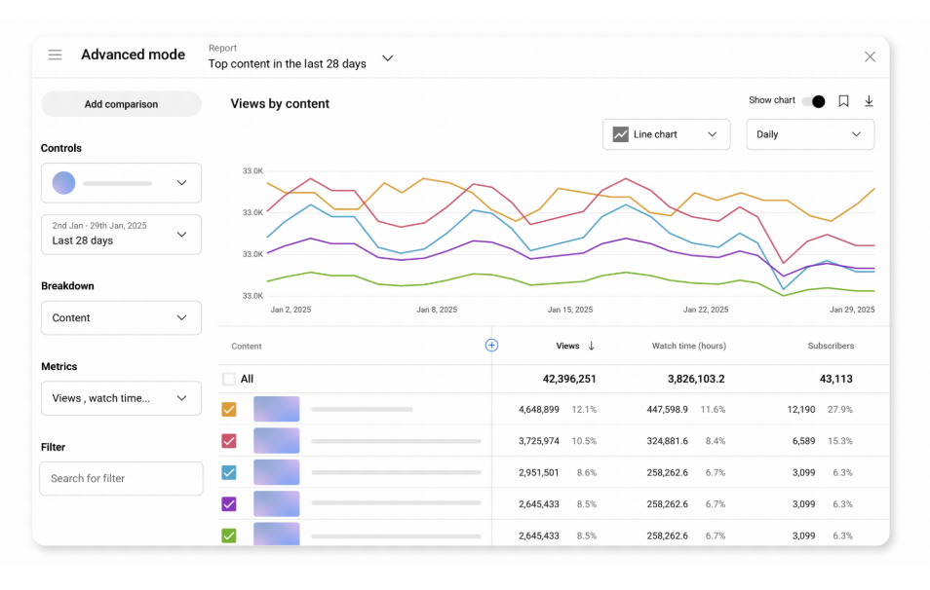Uncheck the green content checkbox
Screen dimensions: 930x590
[x=229, y=535]
